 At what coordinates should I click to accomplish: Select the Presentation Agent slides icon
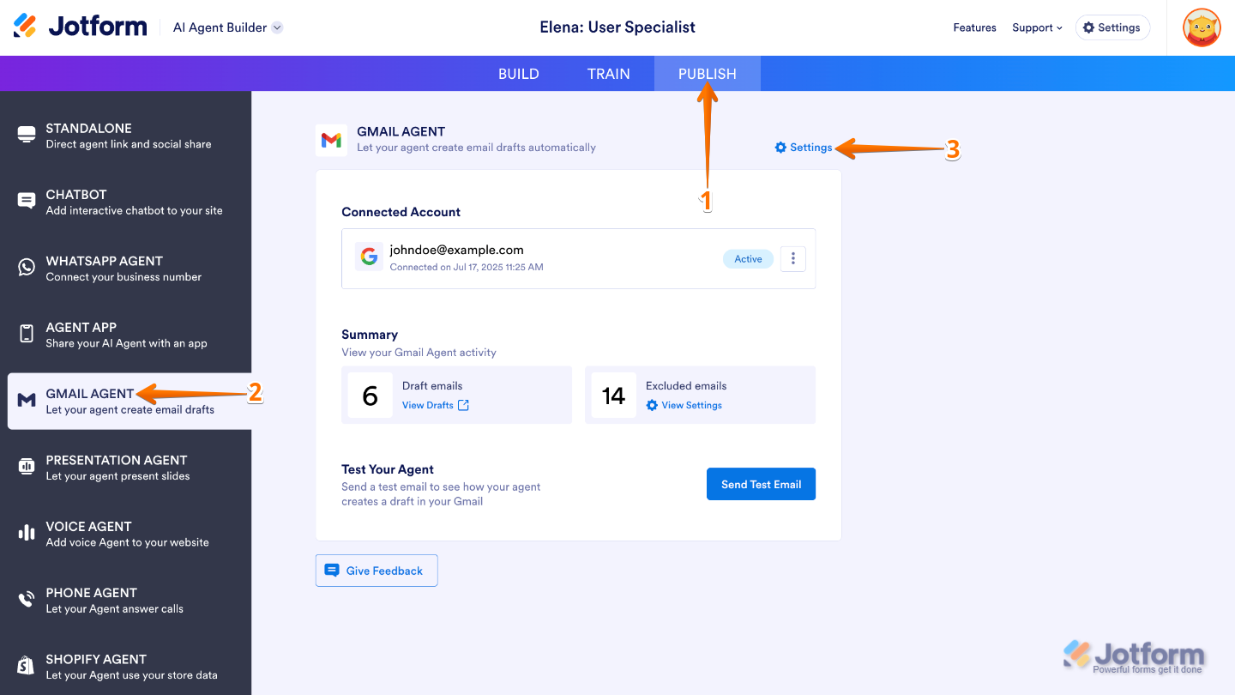point(27,467)
